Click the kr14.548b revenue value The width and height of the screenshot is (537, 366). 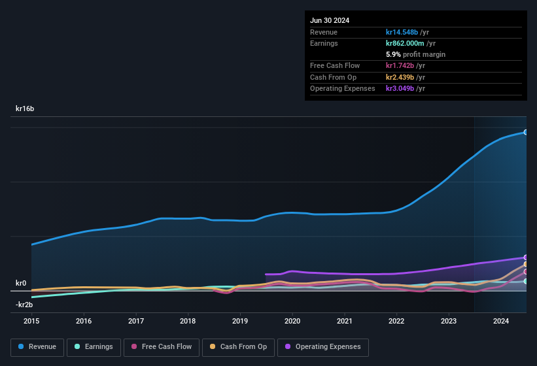402,32
